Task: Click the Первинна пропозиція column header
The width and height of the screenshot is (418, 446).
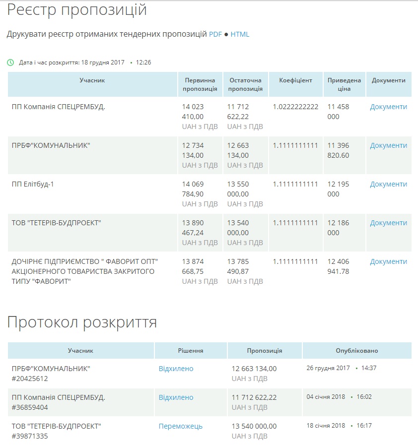Action: tap(200, 84)
